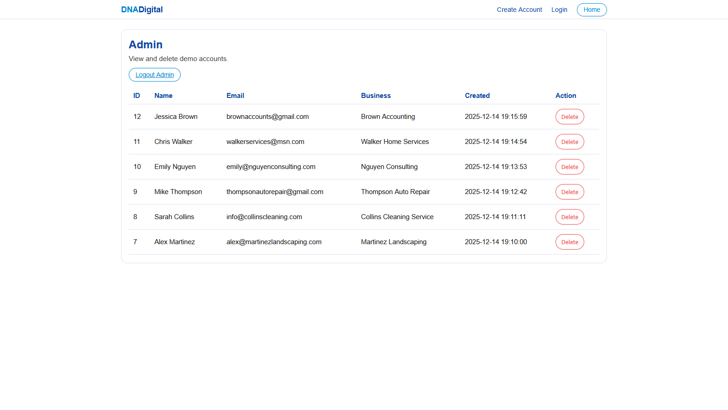The width and height of the screenshot is (728, 410).
Task: Click the Name column header
Action: 163,96
